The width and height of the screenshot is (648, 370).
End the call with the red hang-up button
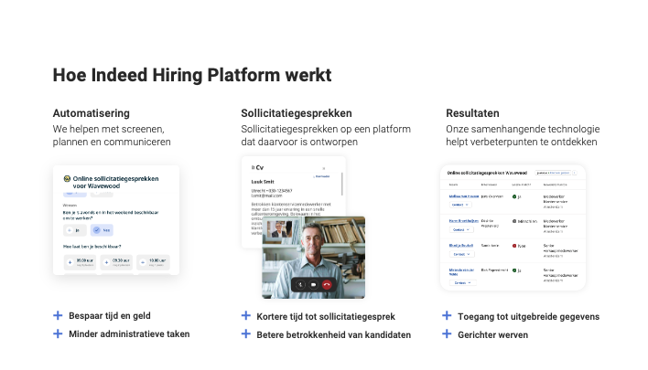point(327,285)
